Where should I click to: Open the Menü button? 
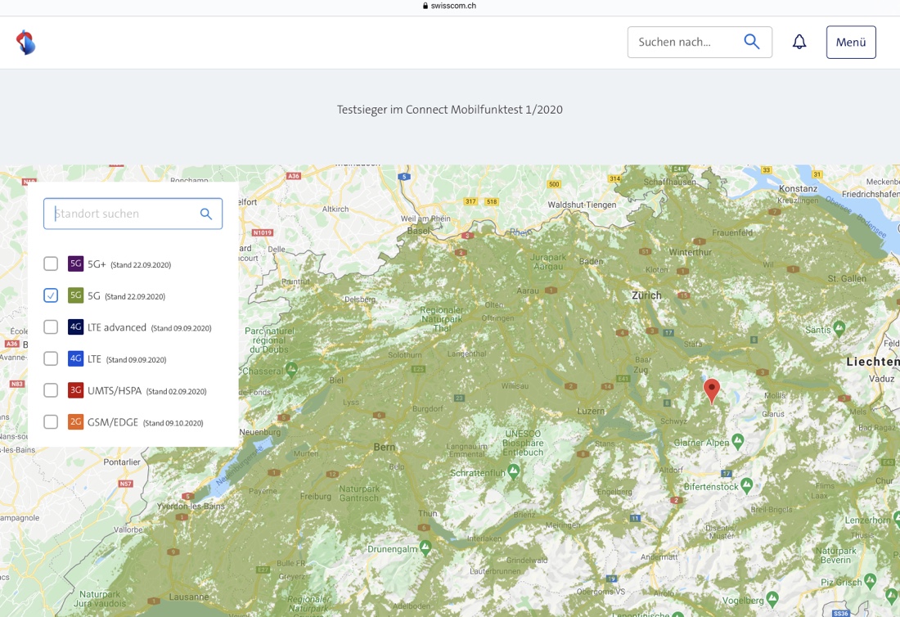pos(851,43)
